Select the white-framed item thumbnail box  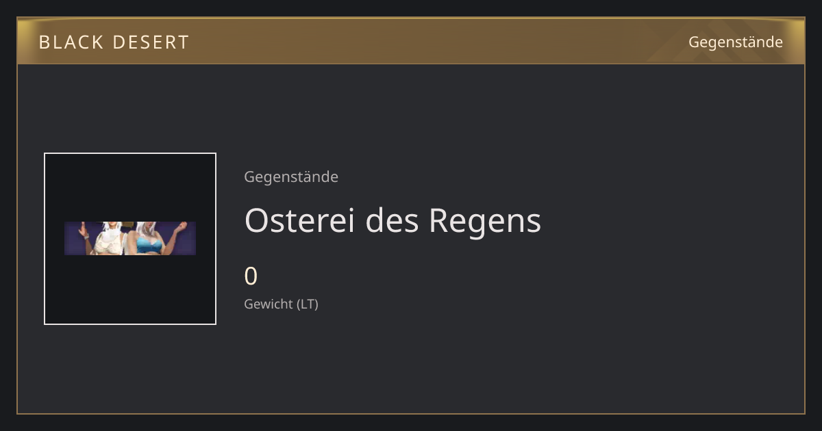pyautogui.click(x=130, y=239)
